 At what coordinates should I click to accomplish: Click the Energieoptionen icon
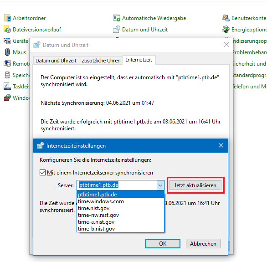click(226, 30)
